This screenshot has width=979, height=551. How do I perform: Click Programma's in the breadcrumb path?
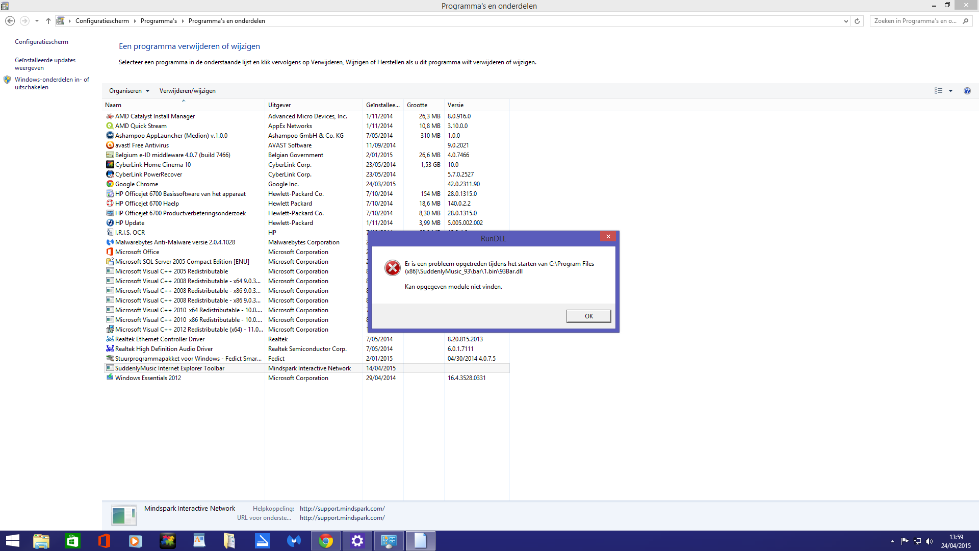tap(159, 21)
